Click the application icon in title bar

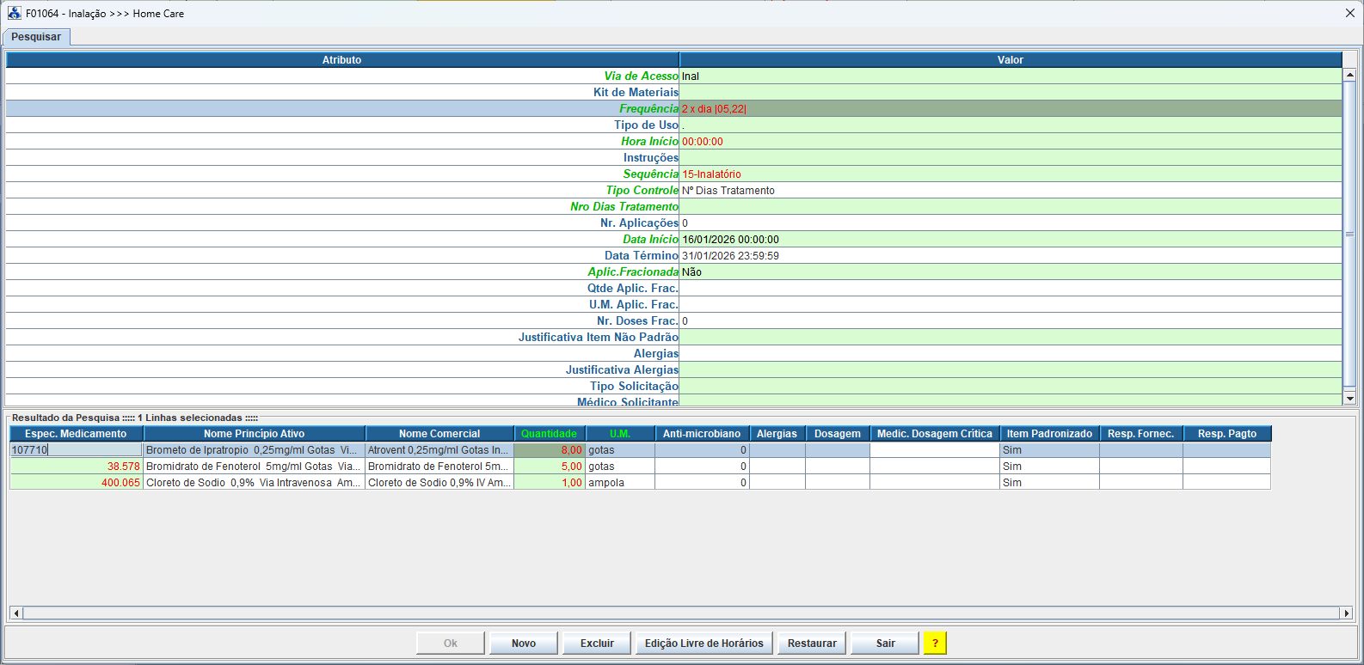[14, 13]
